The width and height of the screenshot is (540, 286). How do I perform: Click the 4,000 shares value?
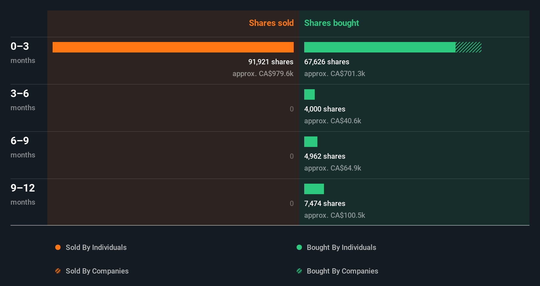[325, 109]
